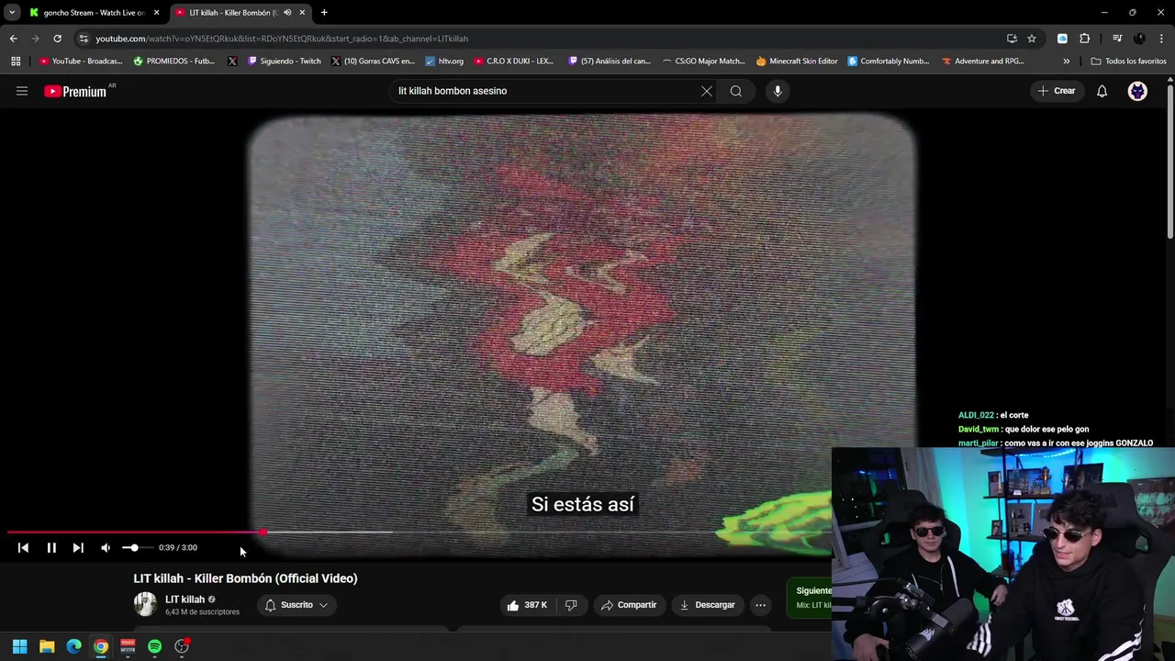The height and width of the screenshot is (661, 1175).
Task: Open the Minecraft Skin Editor bookmark
Action: point(797,62)
